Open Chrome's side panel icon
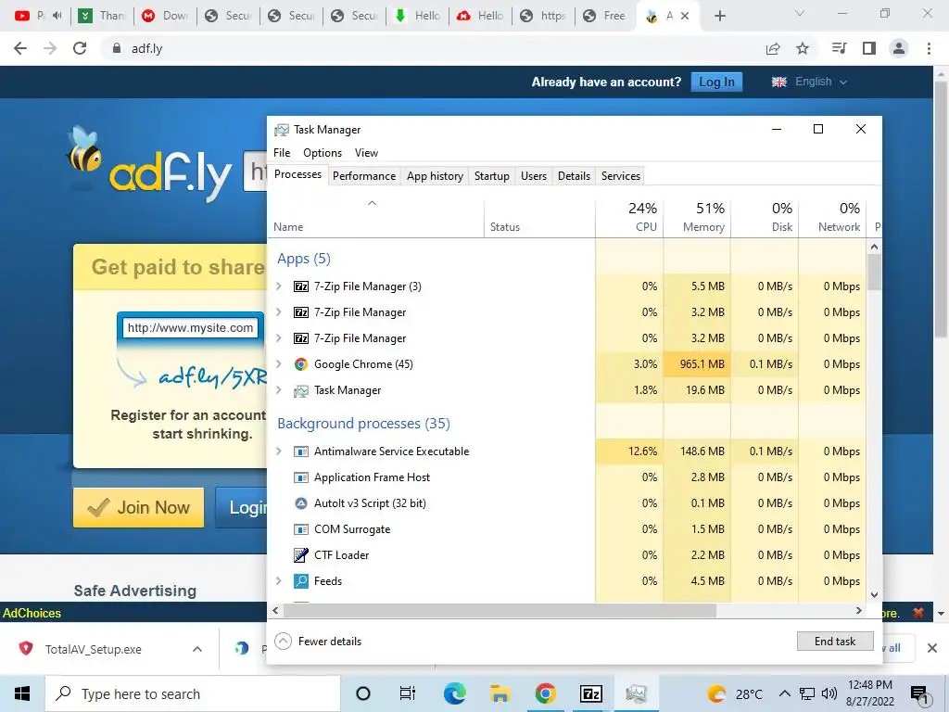Viewport: 949px width, 712px height. 869,48
